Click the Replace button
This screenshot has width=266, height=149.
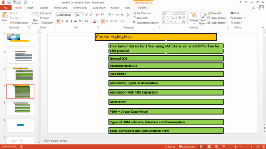237,18
